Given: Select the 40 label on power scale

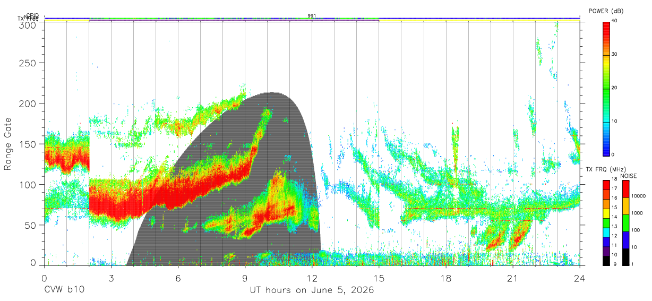Looking at the screenshot, I should 615,21.
